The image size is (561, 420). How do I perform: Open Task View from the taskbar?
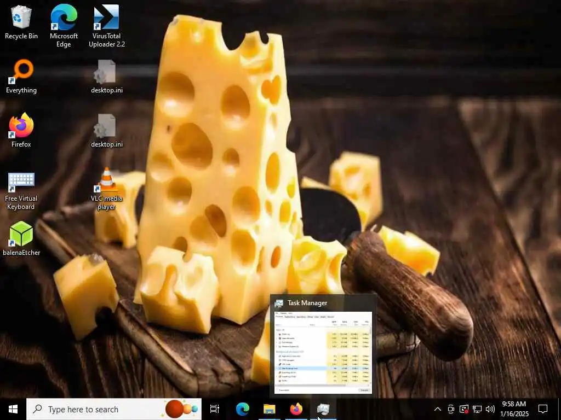point(215,409)
